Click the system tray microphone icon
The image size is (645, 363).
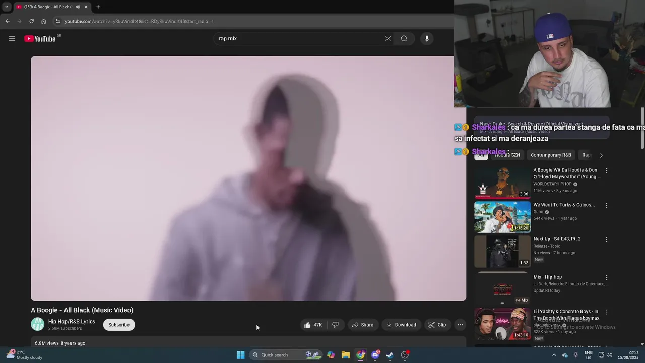575,355
